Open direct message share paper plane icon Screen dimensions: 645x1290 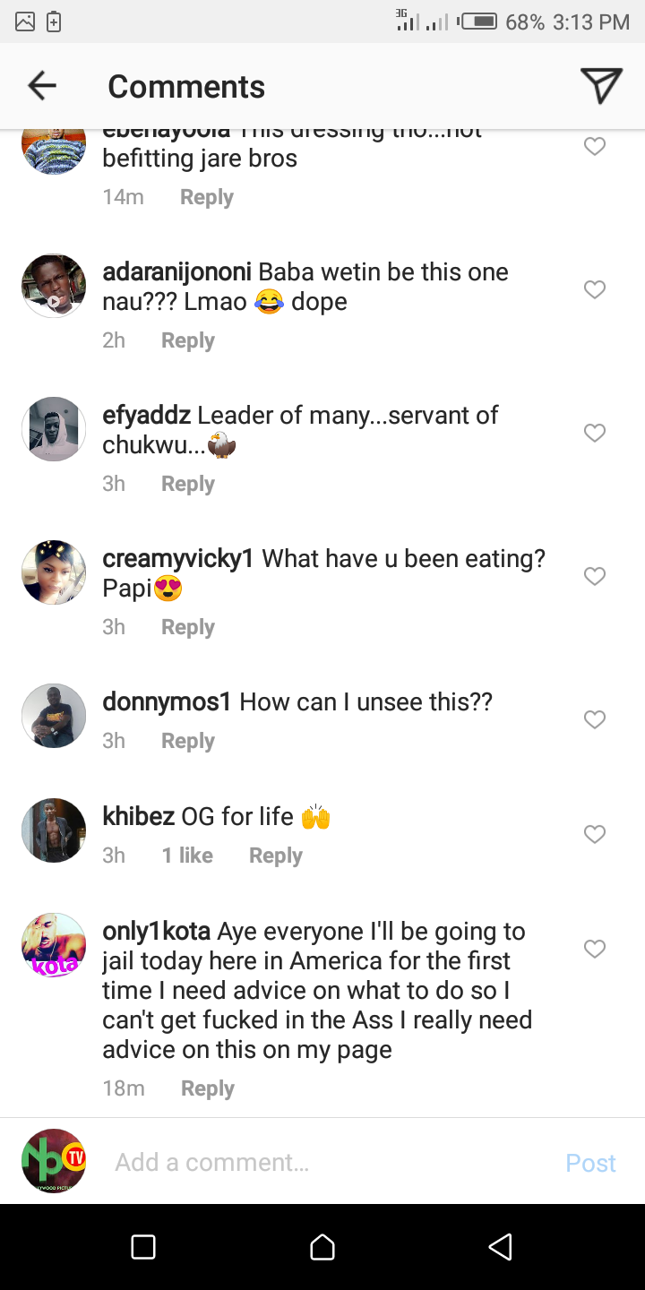coord(600,86)
